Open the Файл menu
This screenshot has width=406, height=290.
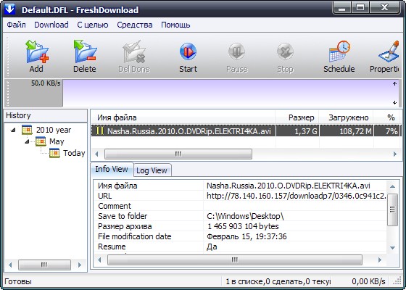click(x=16, y=25)
